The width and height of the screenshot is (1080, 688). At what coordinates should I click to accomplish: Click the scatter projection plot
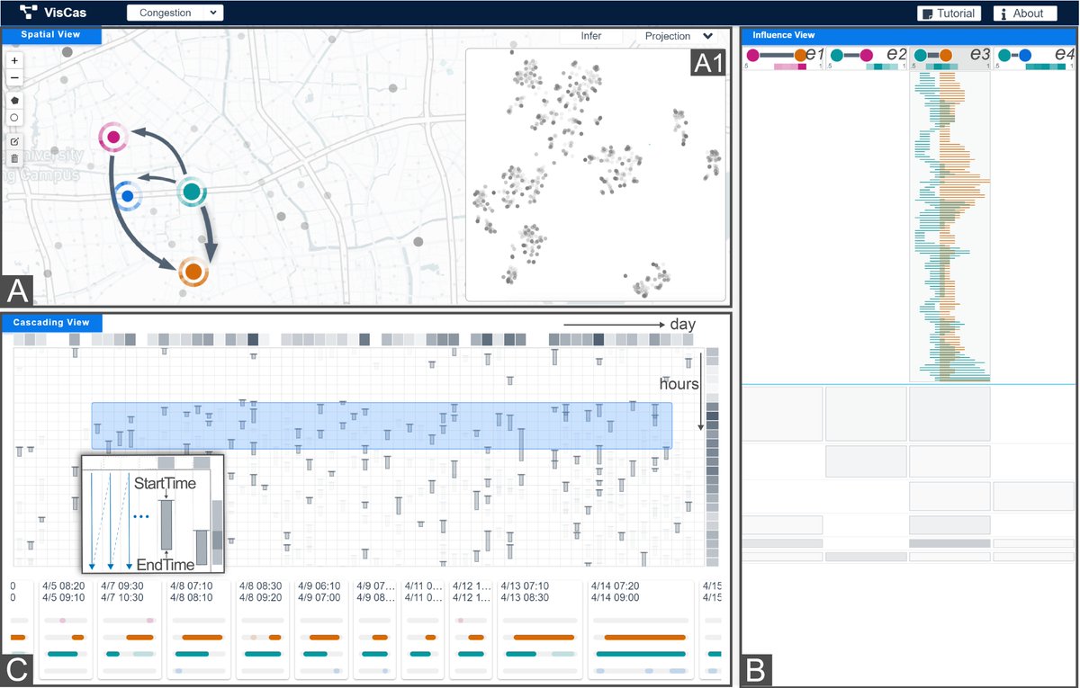click(596, 174)
